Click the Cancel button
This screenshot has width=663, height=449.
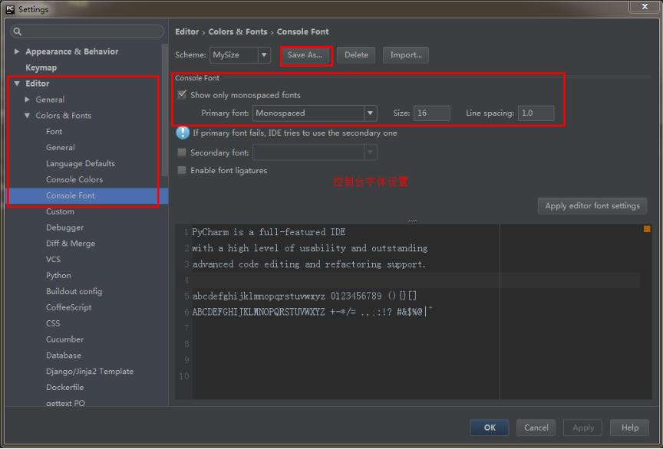coord(536,428)
